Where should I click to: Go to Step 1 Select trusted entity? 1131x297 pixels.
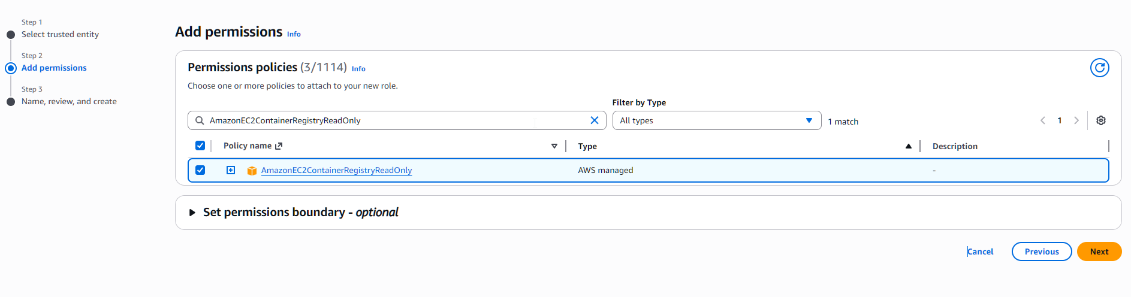pos(60,35)
